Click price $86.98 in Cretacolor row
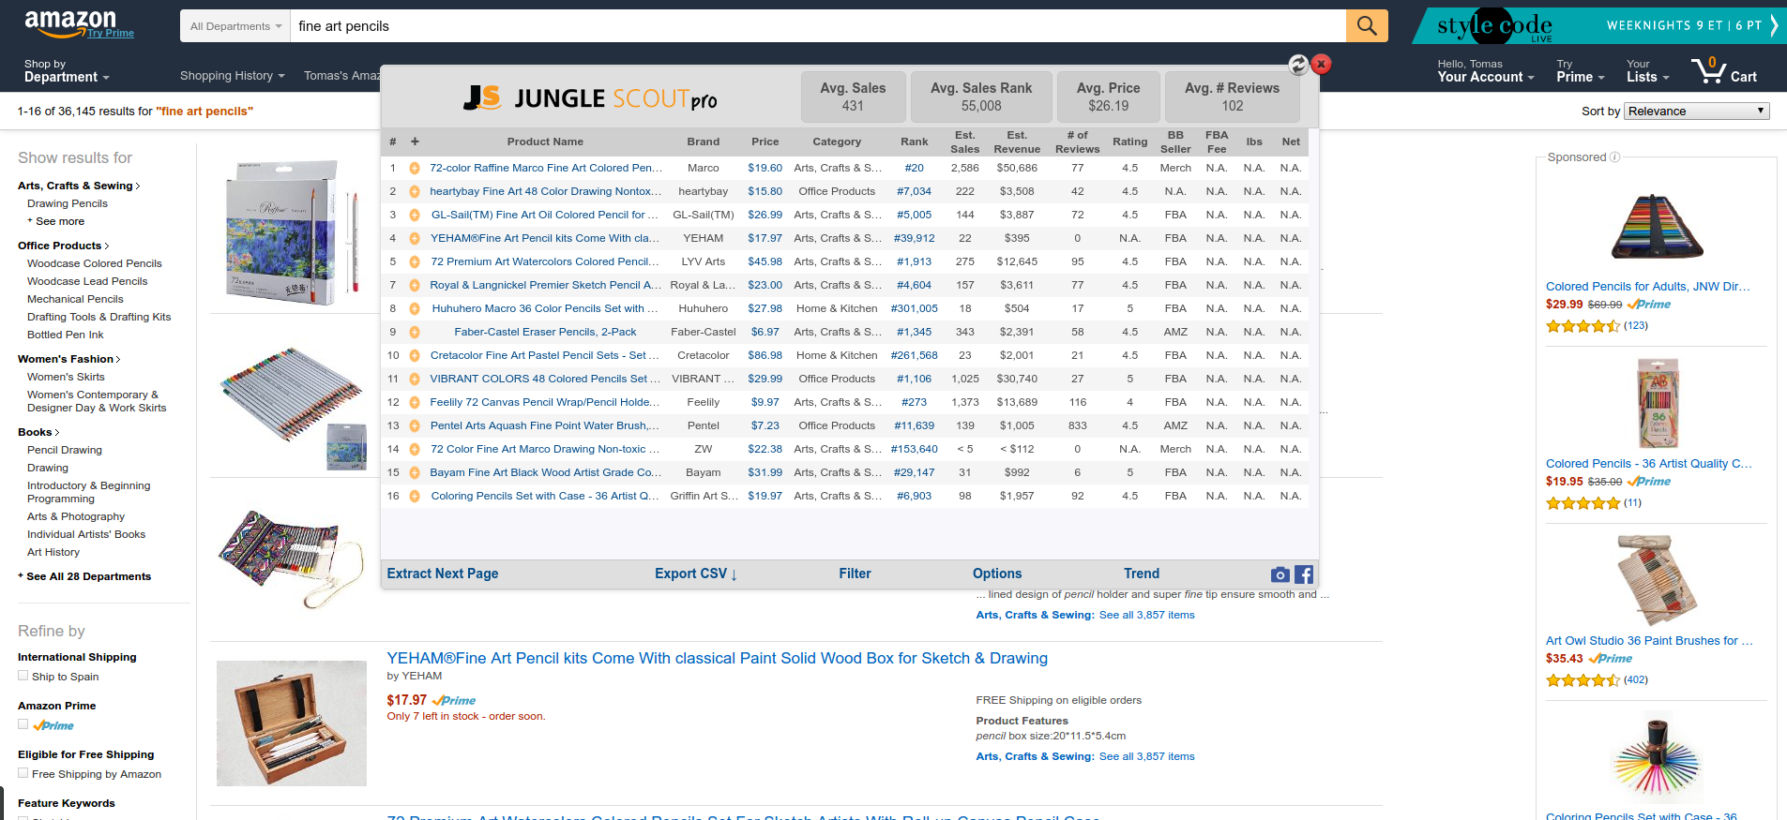This screenshot has height=820, width=1787. click(765, 356)
